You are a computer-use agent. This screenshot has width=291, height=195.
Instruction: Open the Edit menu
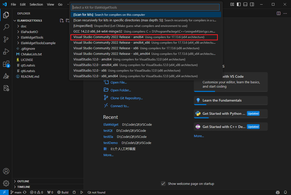tap(23, 4)
